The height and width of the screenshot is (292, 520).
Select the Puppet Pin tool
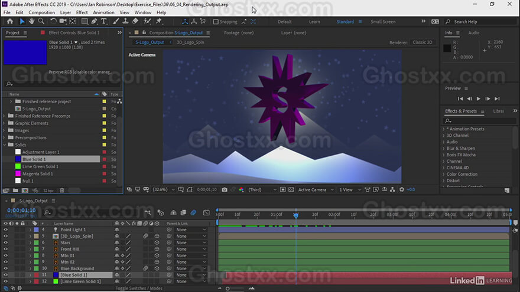159,21
